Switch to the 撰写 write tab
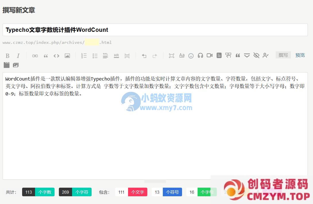This screenshot has height=204, width=313. click(x=283, y=55)
